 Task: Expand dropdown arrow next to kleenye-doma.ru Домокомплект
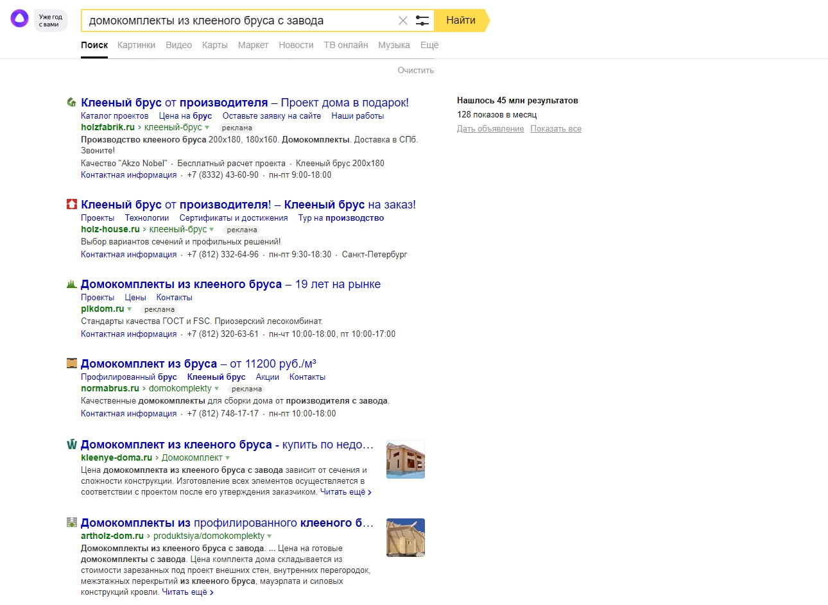tap(227, 458)
